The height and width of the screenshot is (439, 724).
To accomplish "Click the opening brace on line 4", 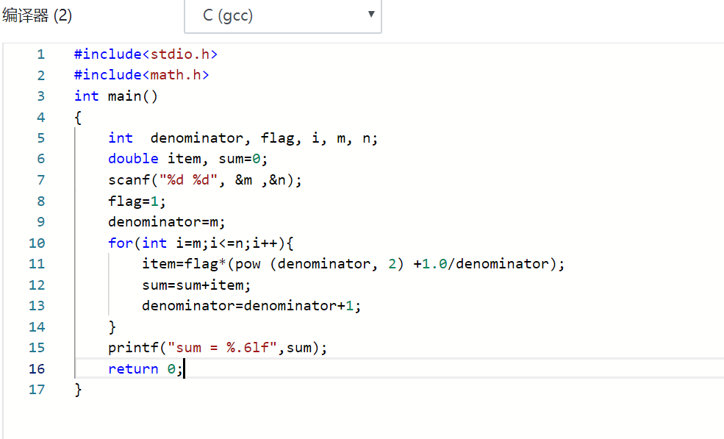I will click(78, 118).
